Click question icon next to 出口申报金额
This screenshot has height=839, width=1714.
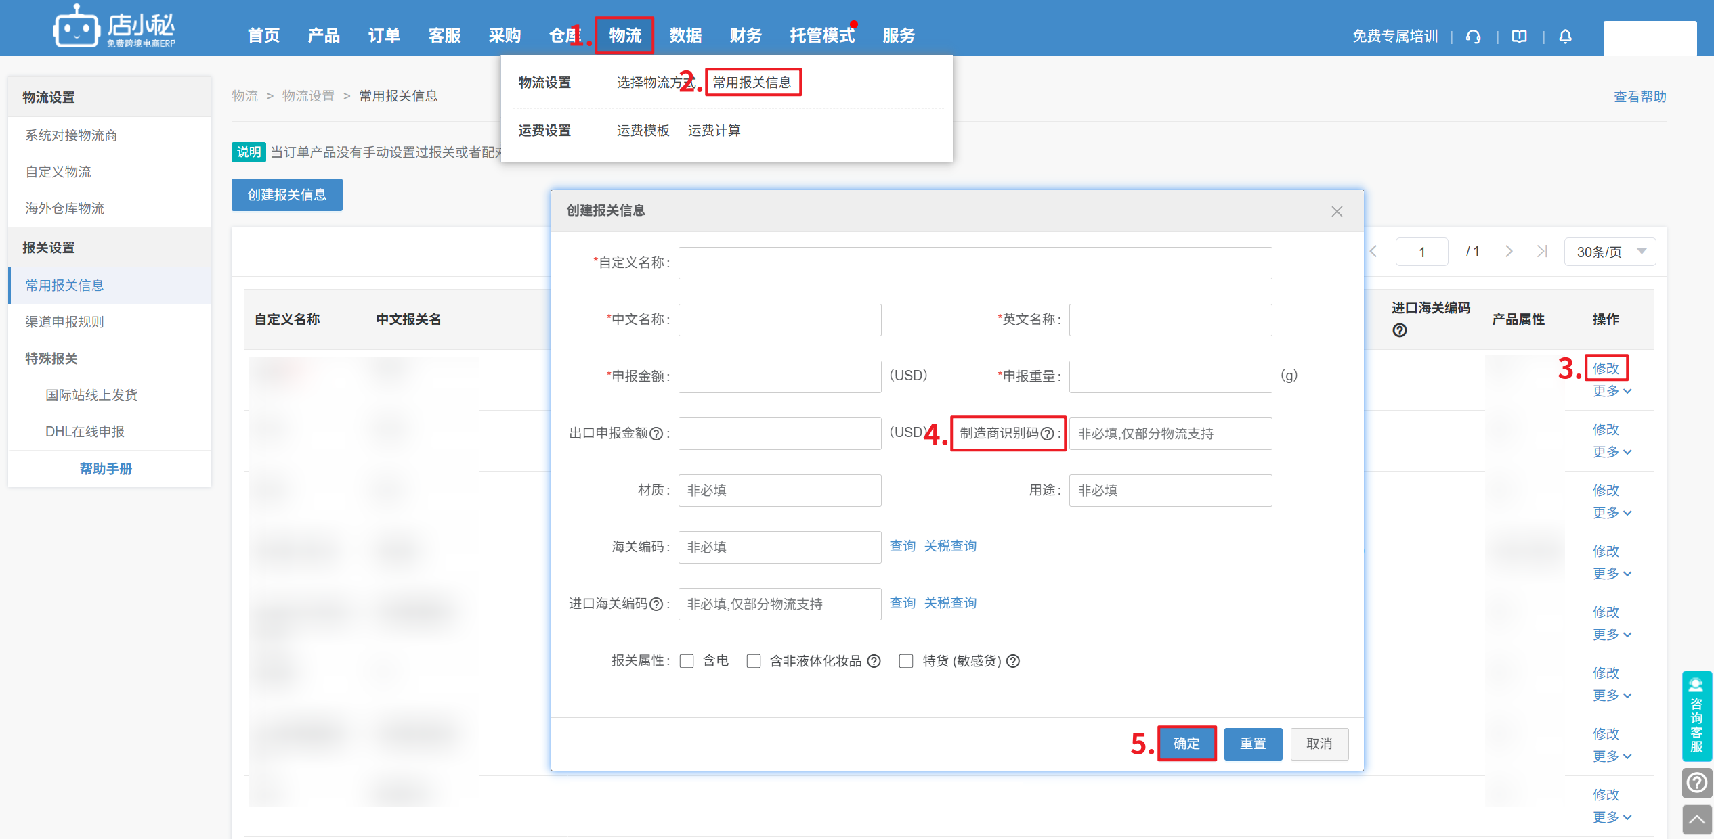[656, 434]
